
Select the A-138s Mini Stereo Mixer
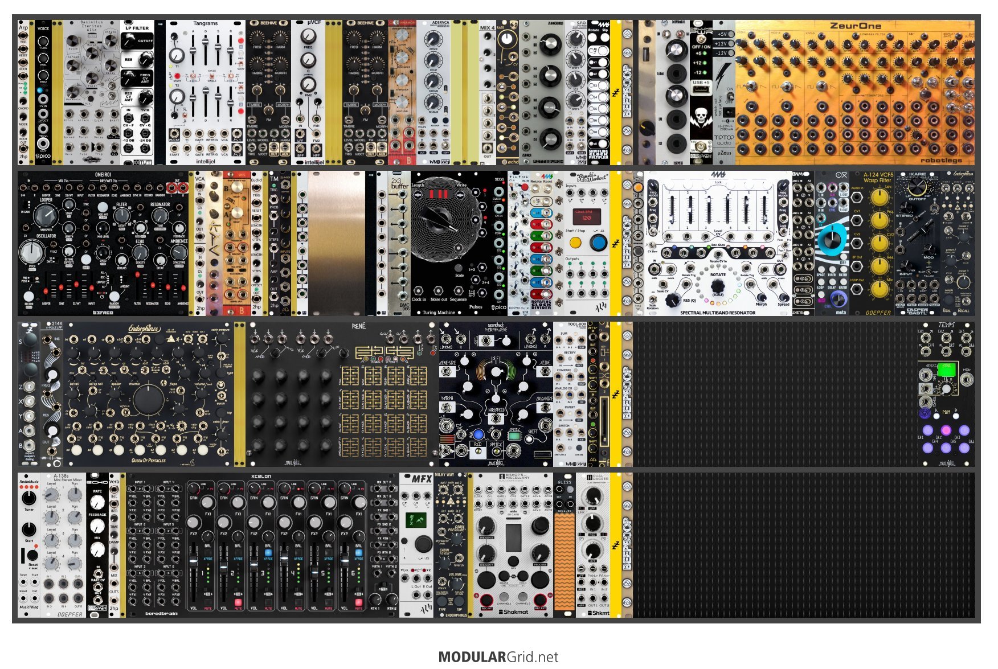pyautogui.click(x=63, y=545)
